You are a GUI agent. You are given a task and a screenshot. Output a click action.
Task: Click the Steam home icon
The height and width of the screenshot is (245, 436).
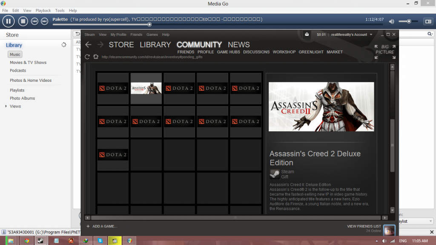pos(96,57)
